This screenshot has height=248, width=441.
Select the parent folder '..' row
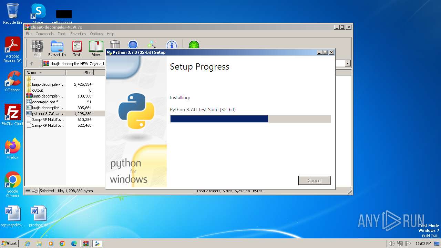(x=65, y=79)
